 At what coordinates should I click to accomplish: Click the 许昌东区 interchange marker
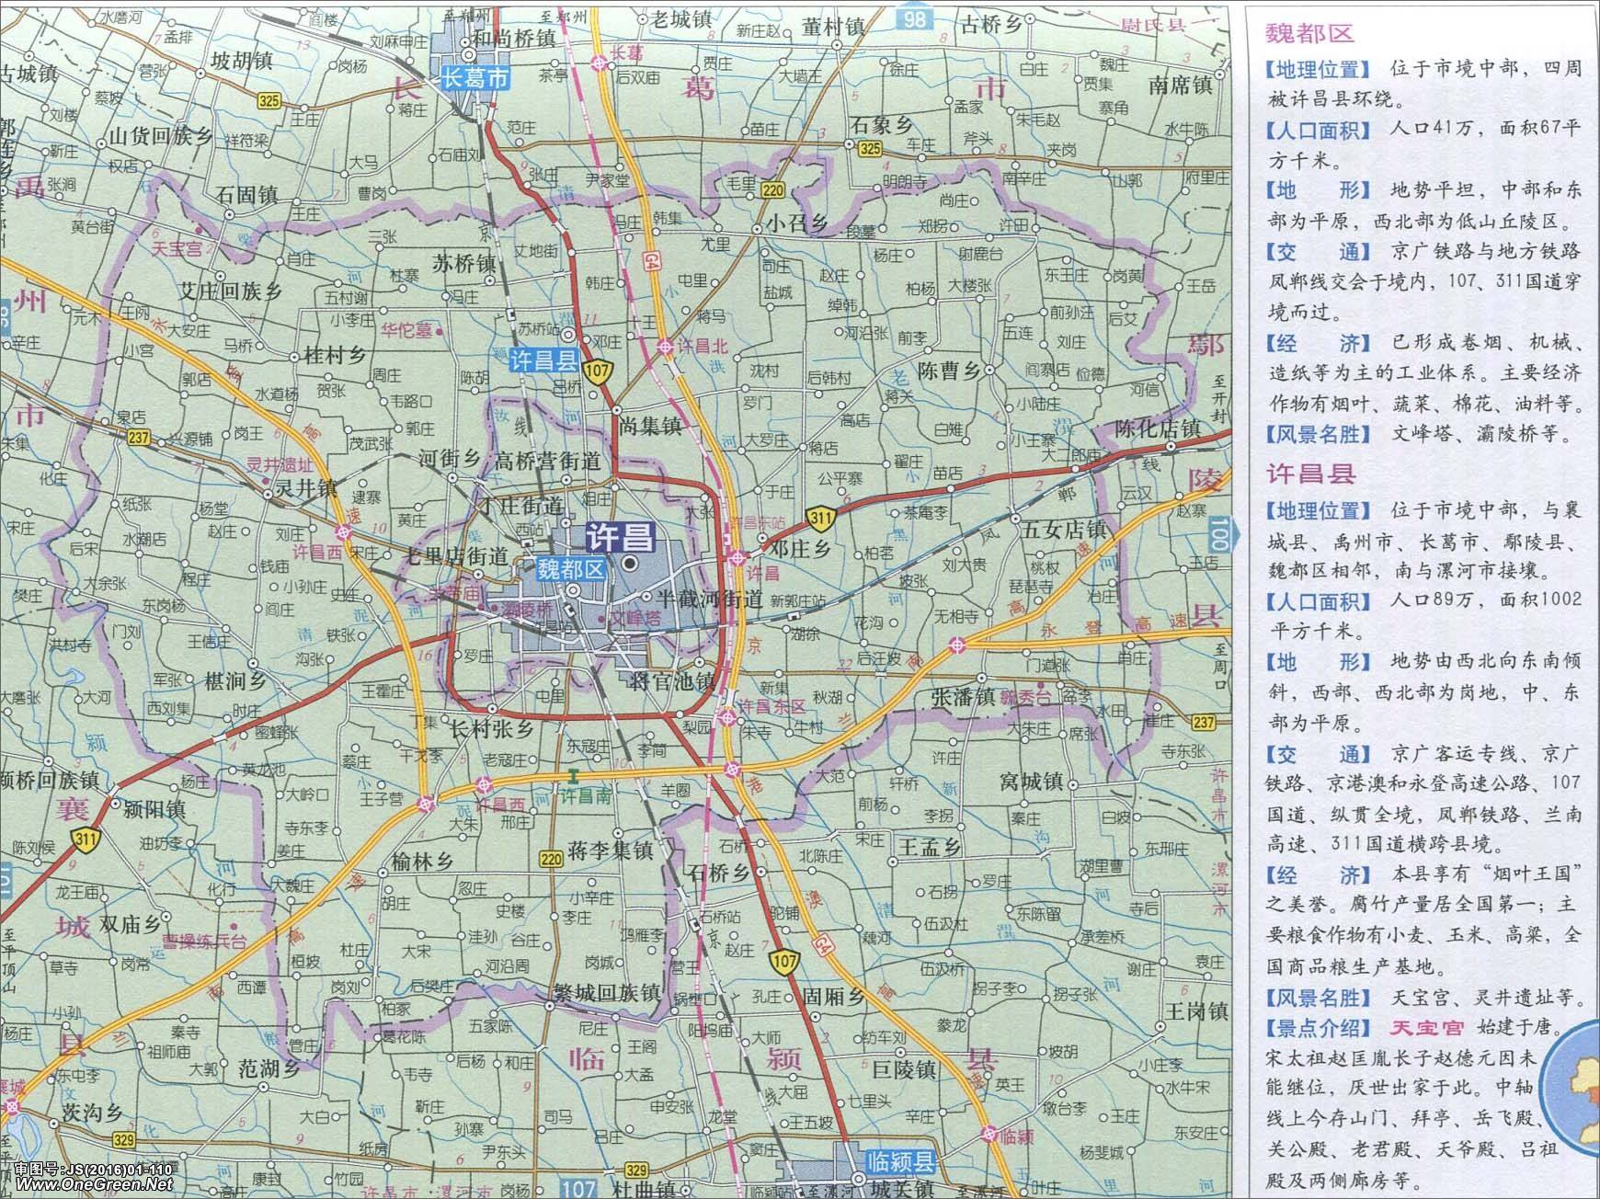pos(728,716)
